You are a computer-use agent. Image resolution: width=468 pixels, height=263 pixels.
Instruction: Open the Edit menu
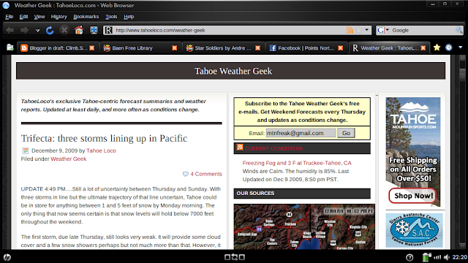(23, 17)
